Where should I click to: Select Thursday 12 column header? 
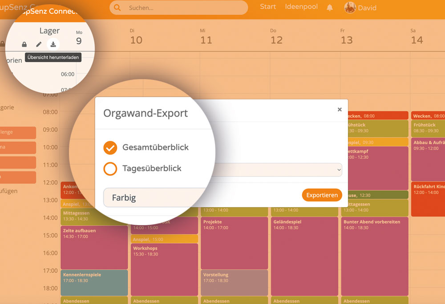coord(276,37)
